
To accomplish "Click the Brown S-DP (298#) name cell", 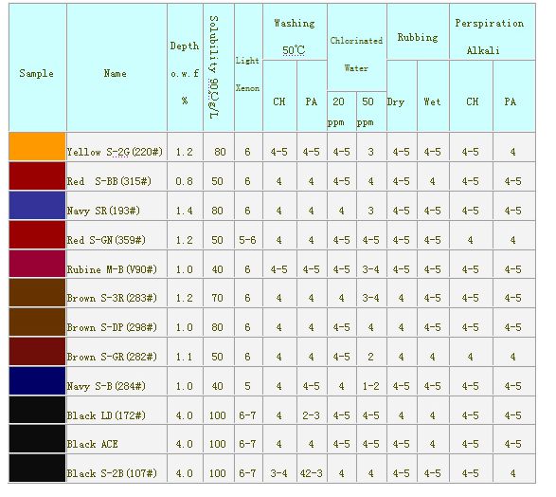I will (x=117, y=322).
